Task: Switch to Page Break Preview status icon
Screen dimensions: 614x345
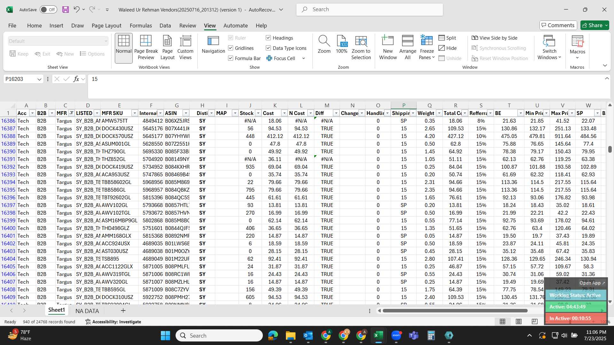Action: point(534,321)
